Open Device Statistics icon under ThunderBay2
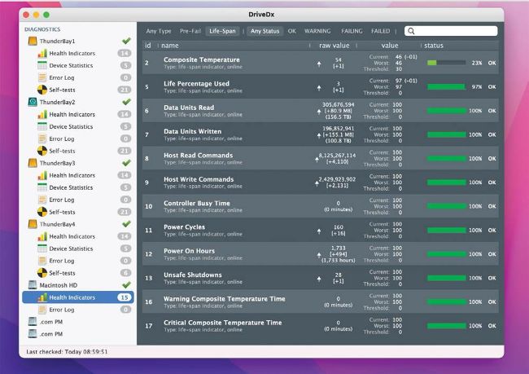Viewport: 529px width, 374px height. click(x=43, y=127)
